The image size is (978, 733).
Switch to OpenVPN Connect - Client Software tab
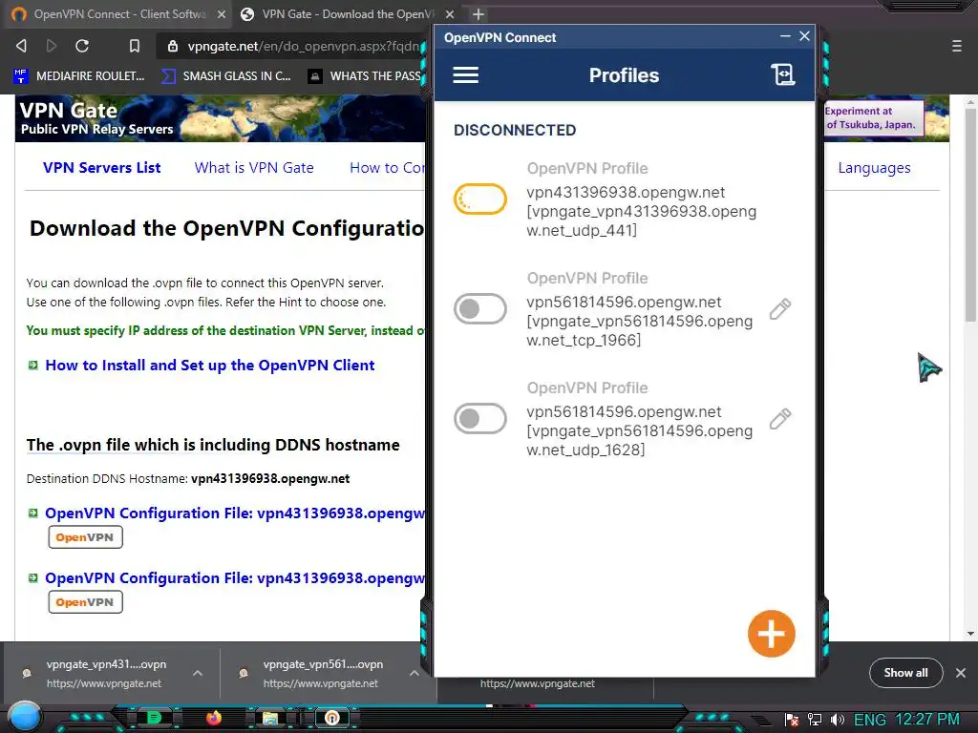click(116, 13)
